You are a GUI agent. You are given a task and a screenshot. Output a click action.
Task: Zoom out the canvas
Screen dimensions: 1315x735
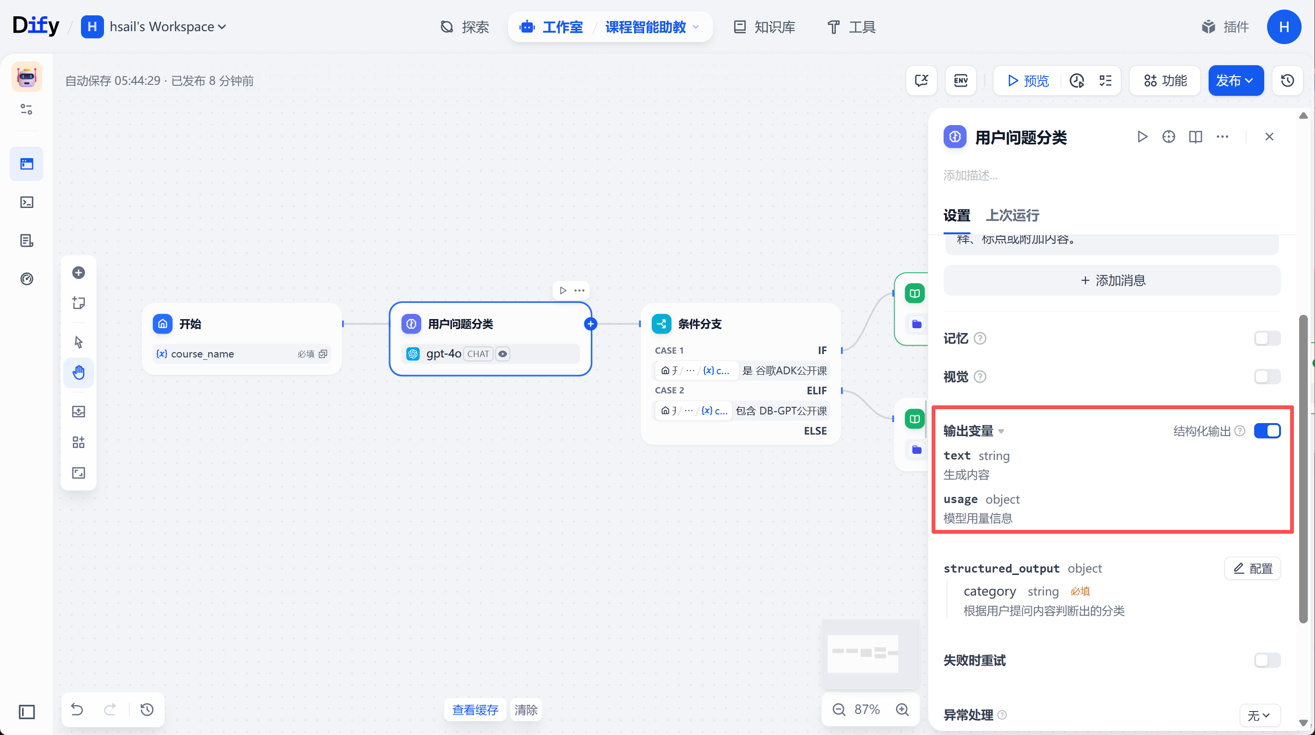pos(839,709)
